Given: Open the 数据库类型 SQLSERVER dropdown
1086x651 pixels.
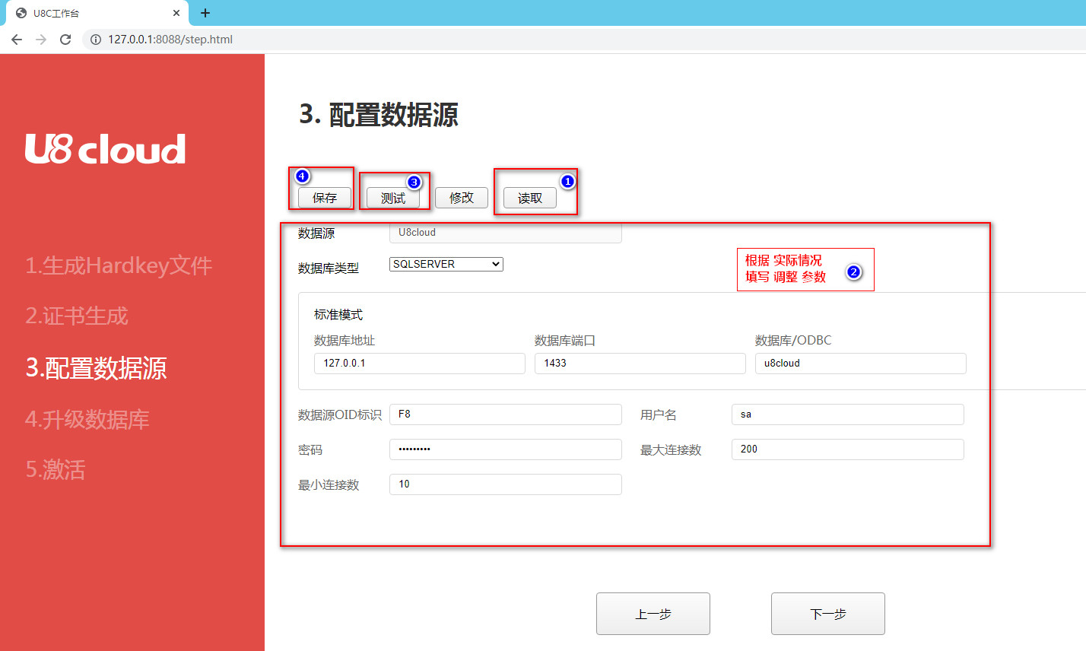Looking at the screenshot, I should (x=446, y=264).
